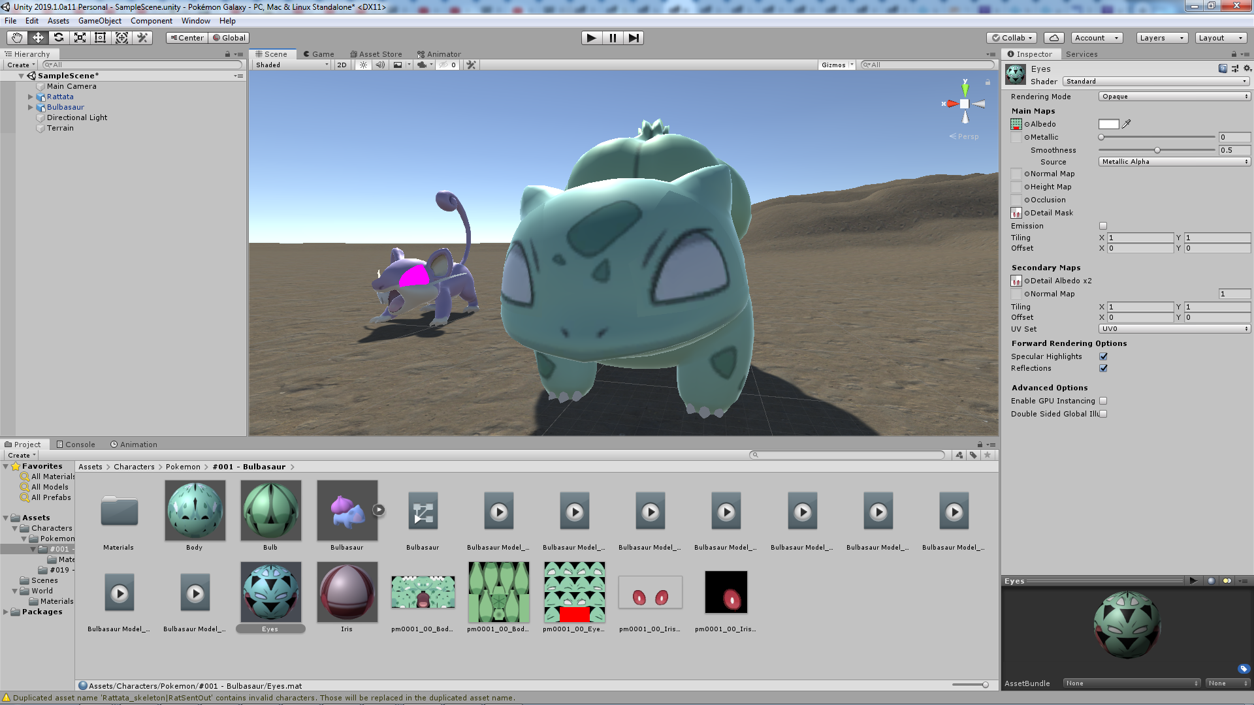This screenshot has width=1254, height=705.
Task: Switch to the Game tab
Action: click(319, 54)
